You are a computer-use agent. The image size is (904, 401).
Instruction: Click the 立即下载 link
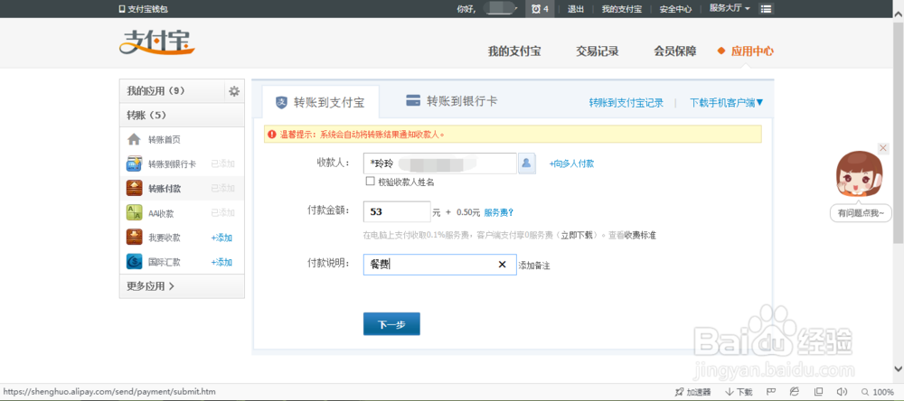[x=577, y=235]
